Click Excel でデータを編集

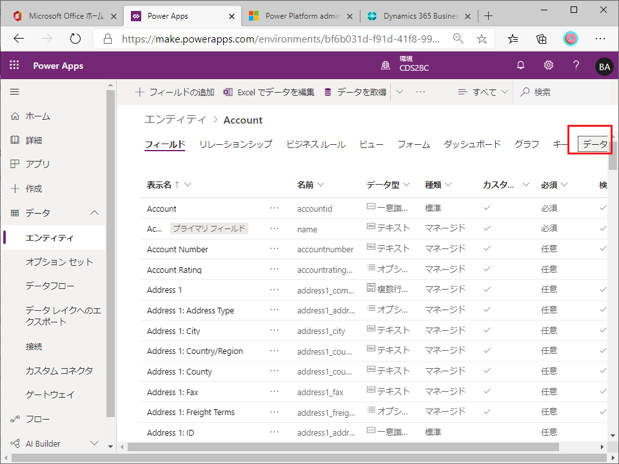tap(269, 92)
